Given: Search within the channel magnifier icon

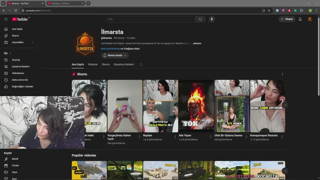Looking at the screenshot, I should [141, 64].
